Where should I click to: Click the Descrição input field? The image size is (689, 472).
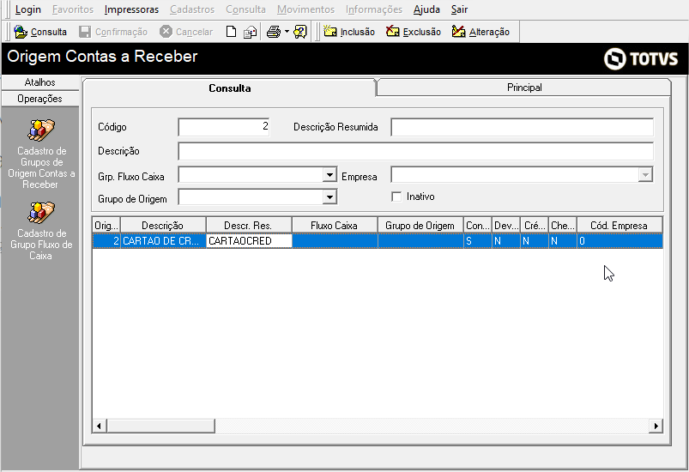415,151
